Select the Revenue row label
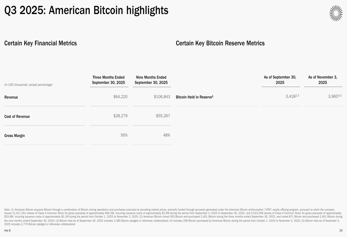The image size is (347, 237). click(x=11, y=97)
